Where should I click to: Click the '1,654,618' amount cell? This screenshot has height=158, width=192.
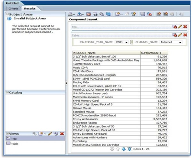[154, 60]
